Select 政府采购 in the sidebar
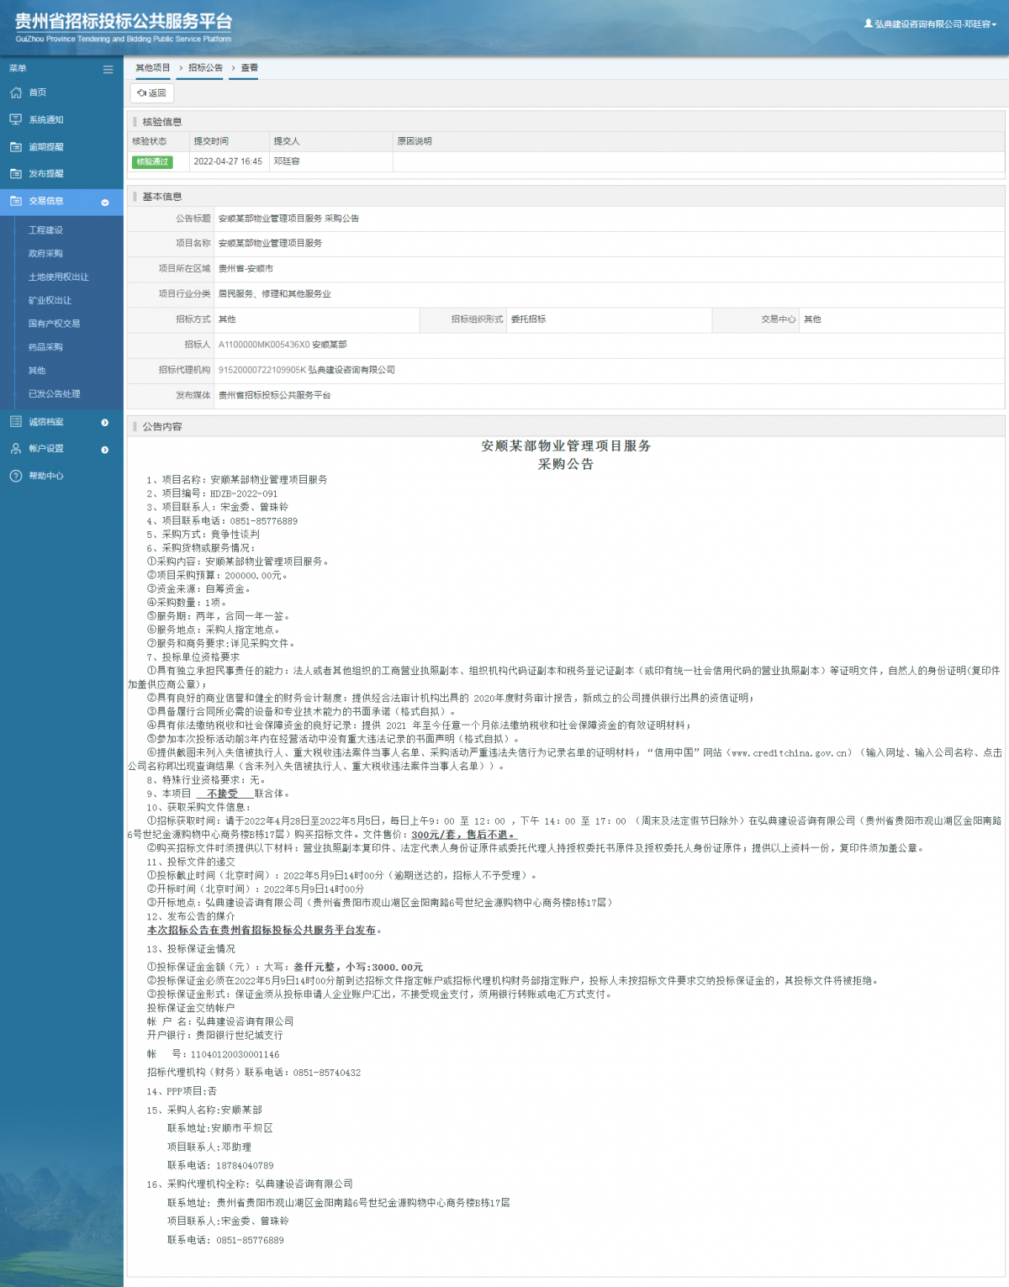Image resolution: width=1009 pixels, height=1287 pixels. [x=45, y=254]
